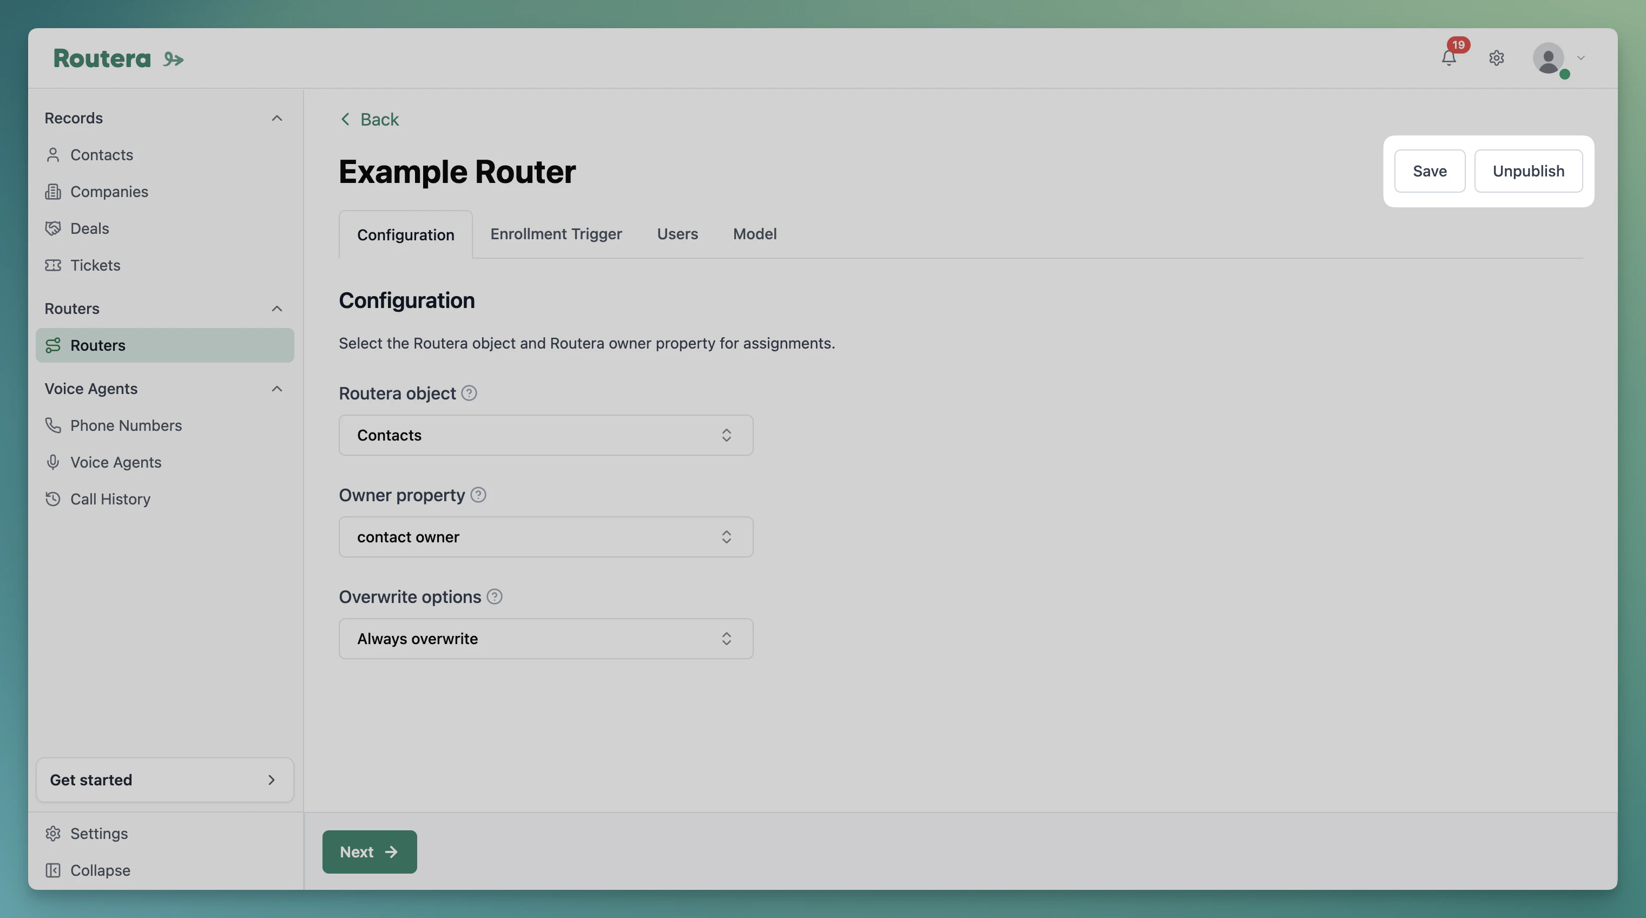Click the Example Router title
The width and height of the screenshot is (1646, 918).
coord(457,172)
